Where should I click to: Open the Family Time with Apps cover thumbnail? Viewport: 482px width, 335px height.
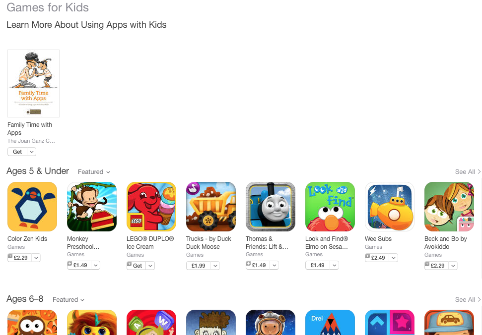(33, 83)
